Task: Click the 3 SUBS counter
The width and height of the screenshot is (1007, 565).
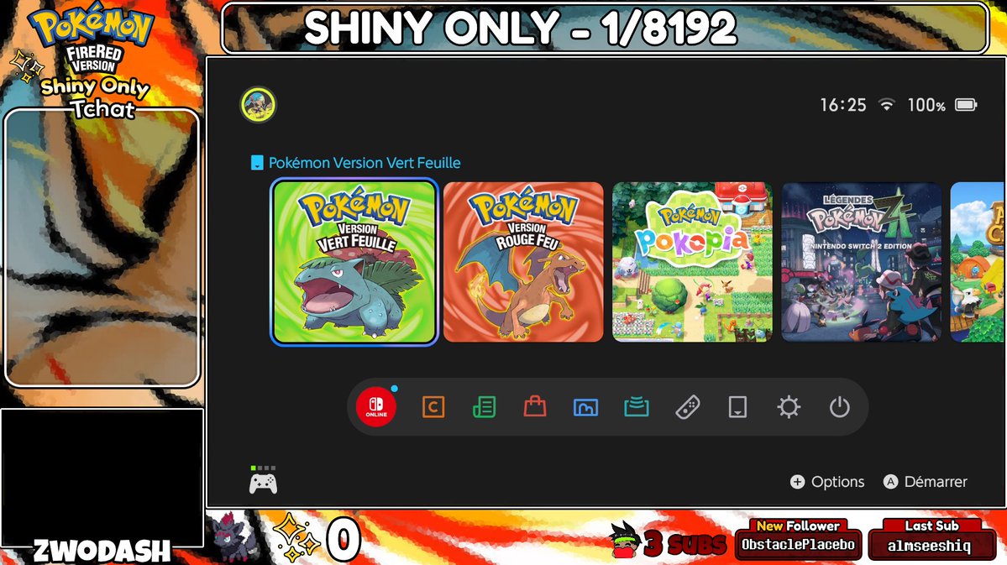Action: (684, 544)
